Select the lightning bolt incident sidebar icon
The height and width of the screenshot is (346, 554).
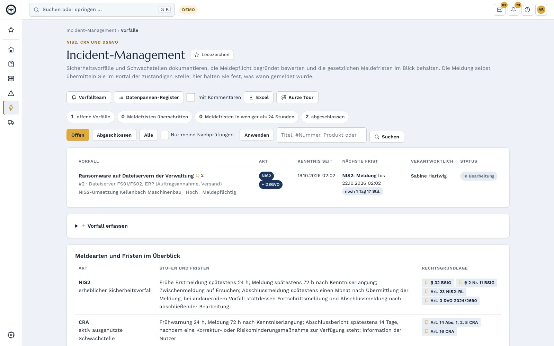tap(11, 108)
